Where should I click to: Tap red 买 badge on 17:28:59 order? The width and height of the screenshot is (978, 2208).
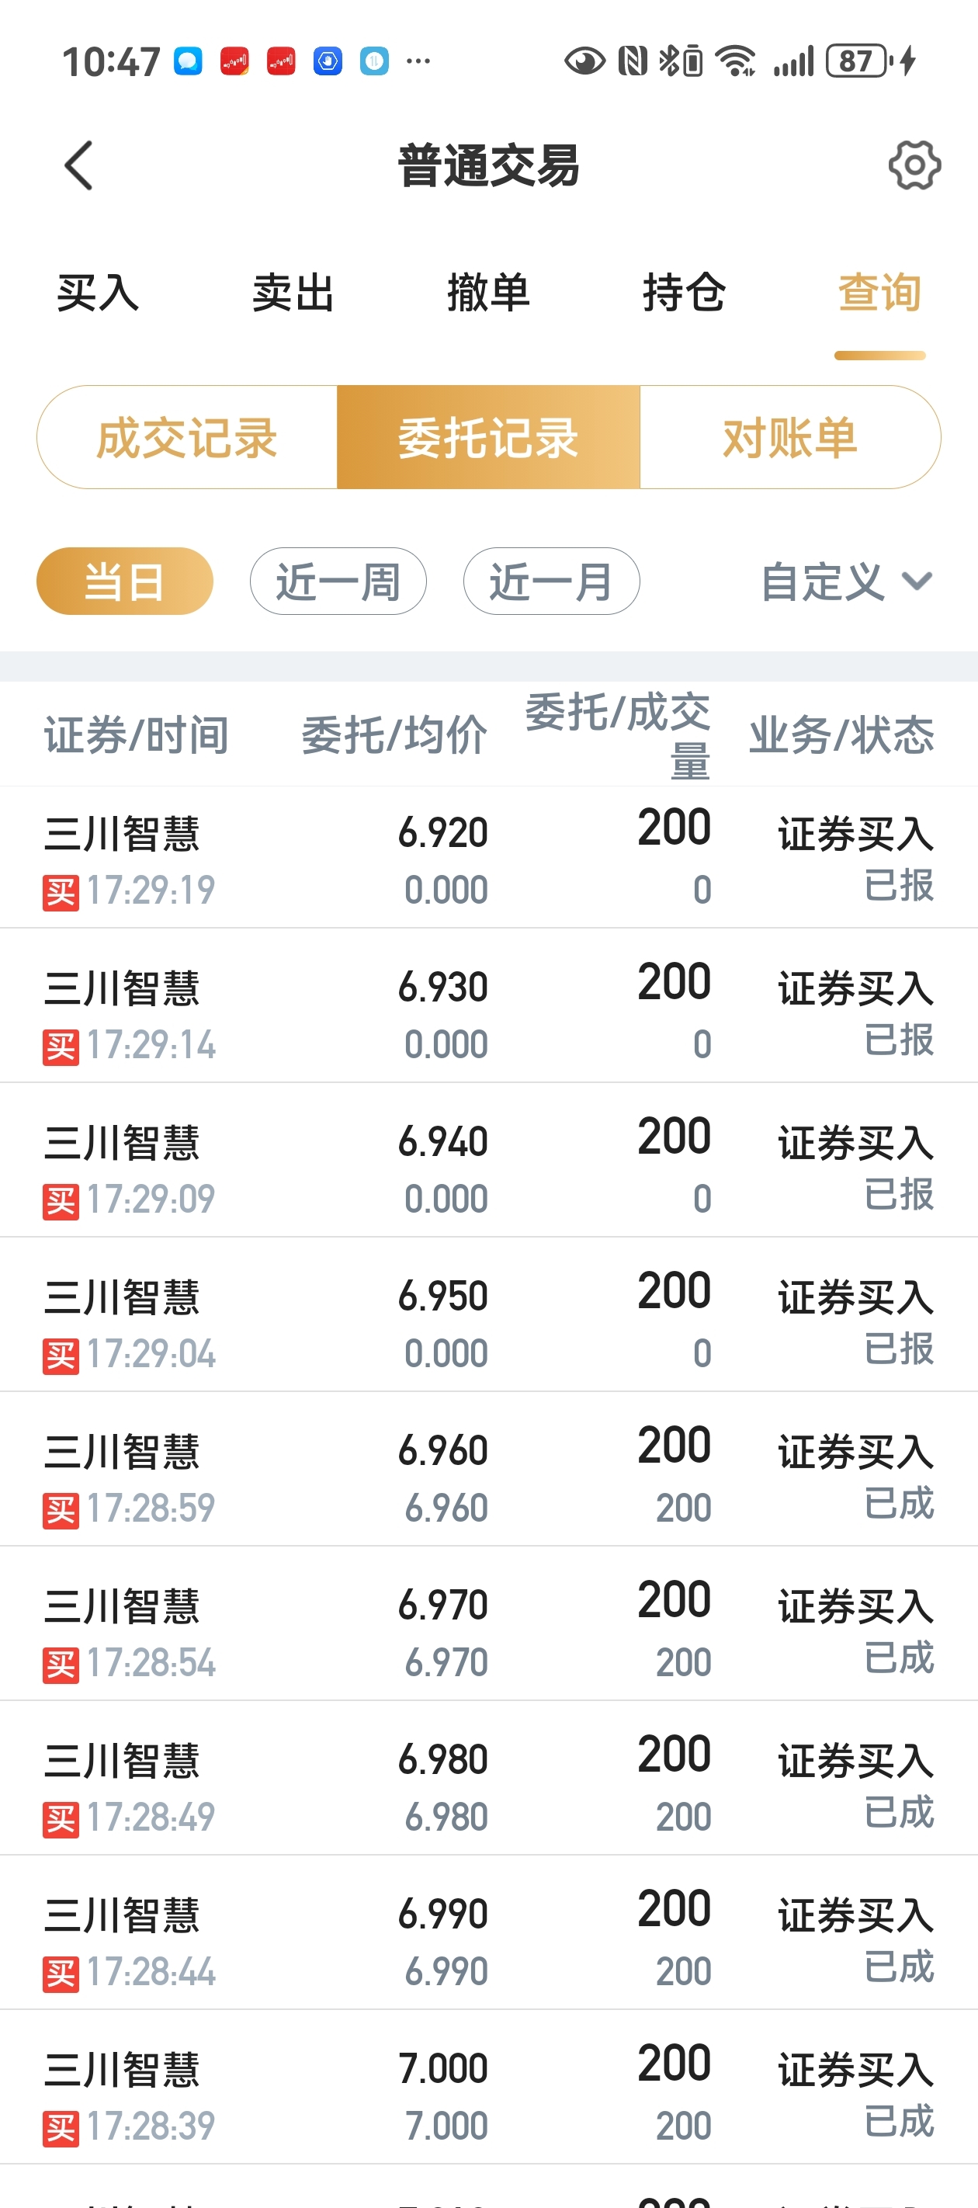(x=61, y=1510)
